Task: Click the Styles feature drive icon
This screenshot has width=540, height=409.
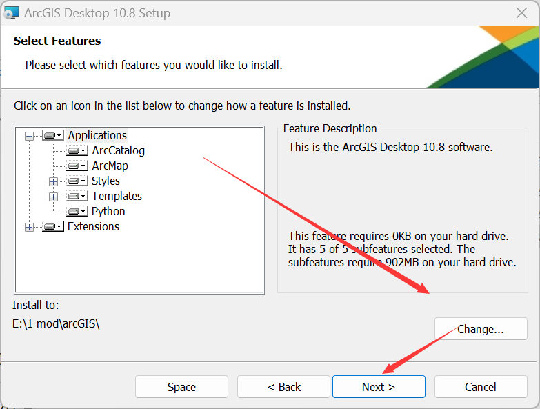Action: (x=77, y=181)
